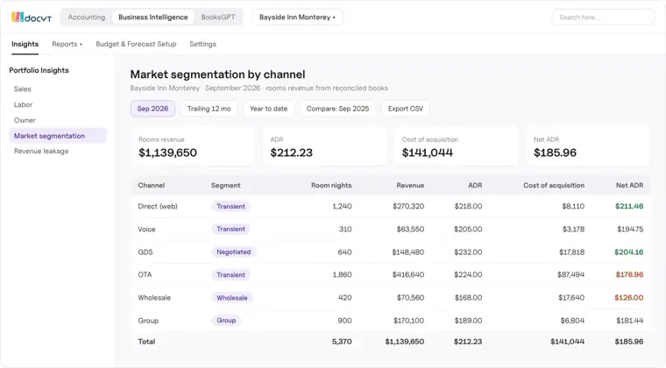The width and height of the screenshot is (666, 368).
Task: Click the $270,320 revenue value
Action: (408, 206)
